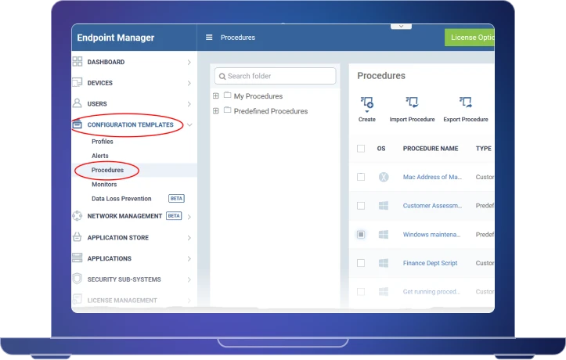Open the Windows maintenance procedure link
Screen dimensions: 566x360
tap(431, 235)
